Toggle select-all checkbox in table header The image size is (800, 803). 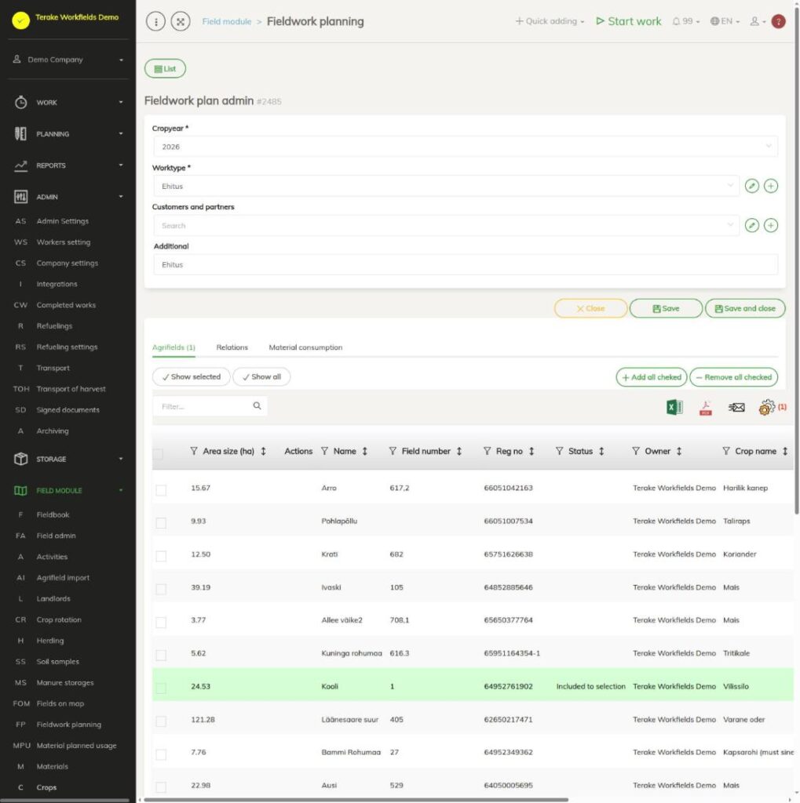coord(158,454)
